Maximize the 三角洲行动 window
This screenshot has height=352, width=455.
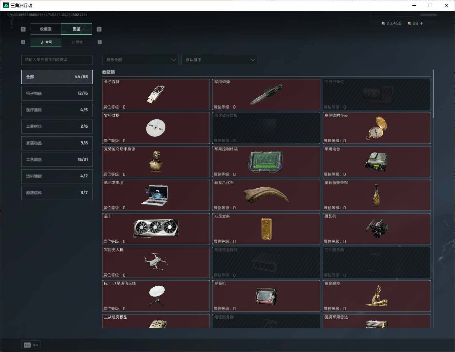click(430, 5)
